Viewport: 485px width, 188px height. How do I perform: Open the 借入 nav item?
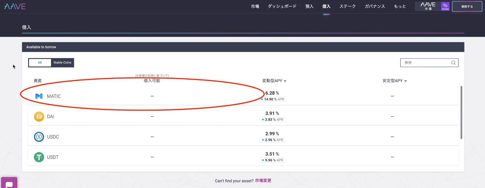[x=326, y=6]
